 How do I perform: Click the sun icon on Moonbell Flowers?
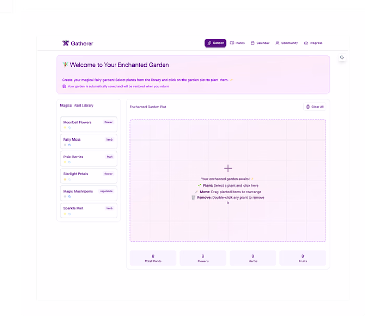pos(65,128)
